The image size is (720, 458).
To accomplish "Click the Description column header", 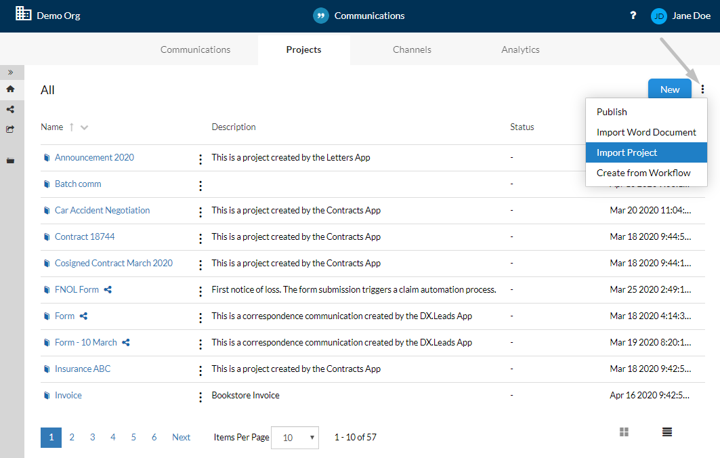I will pos(233,127).
